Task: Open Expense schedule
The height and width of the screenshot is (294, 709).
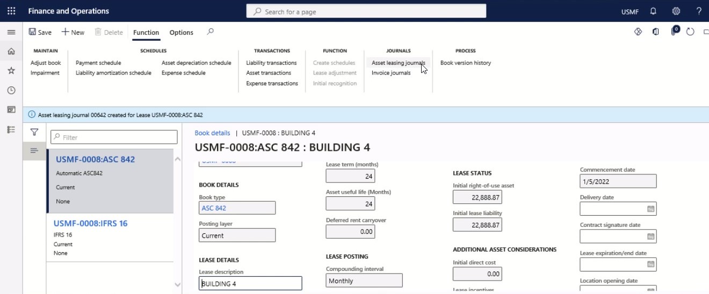Action: coord(184,73)
